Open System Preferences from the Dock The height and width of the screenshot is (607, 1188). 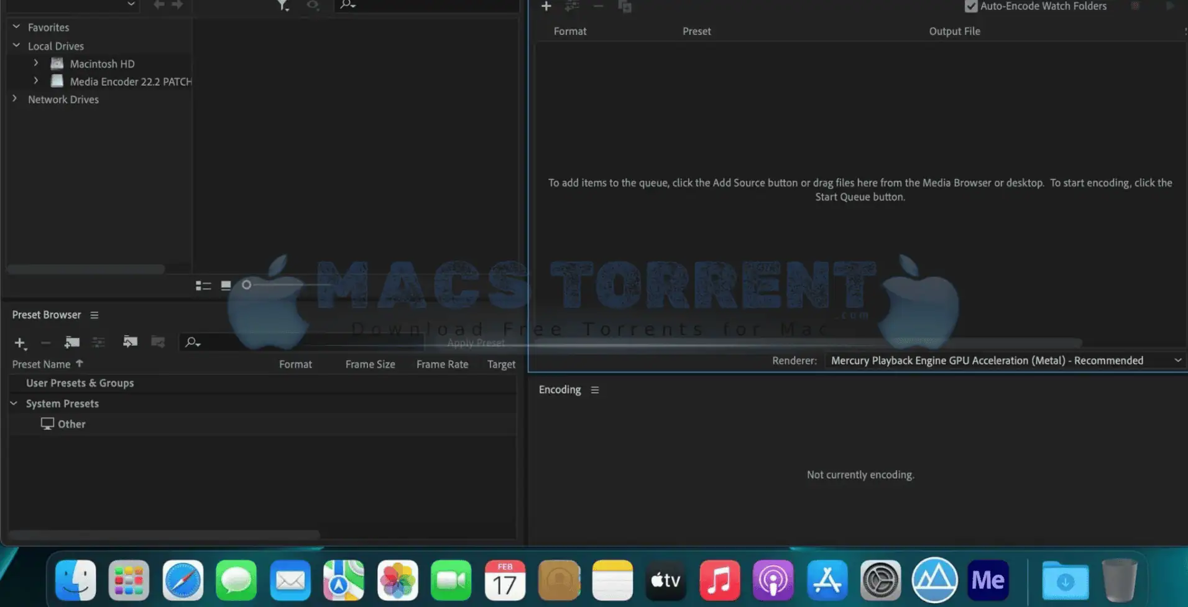tap(881, 580)
